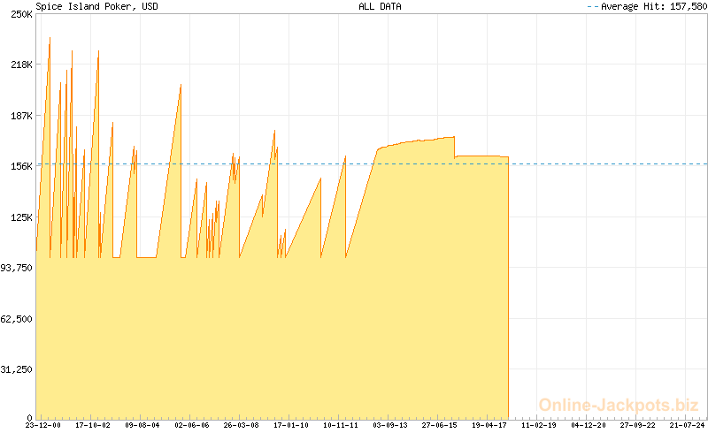This screenshot has height=433, width=708.
Task: Select the 23-12-00 date on x-axis
Action: 43,425
